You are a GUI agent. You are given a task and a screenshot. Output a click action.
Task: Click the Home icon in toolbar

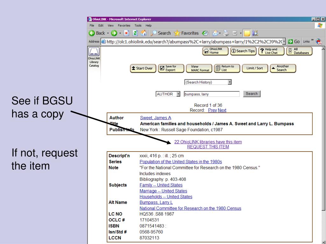tap(144, 33)
